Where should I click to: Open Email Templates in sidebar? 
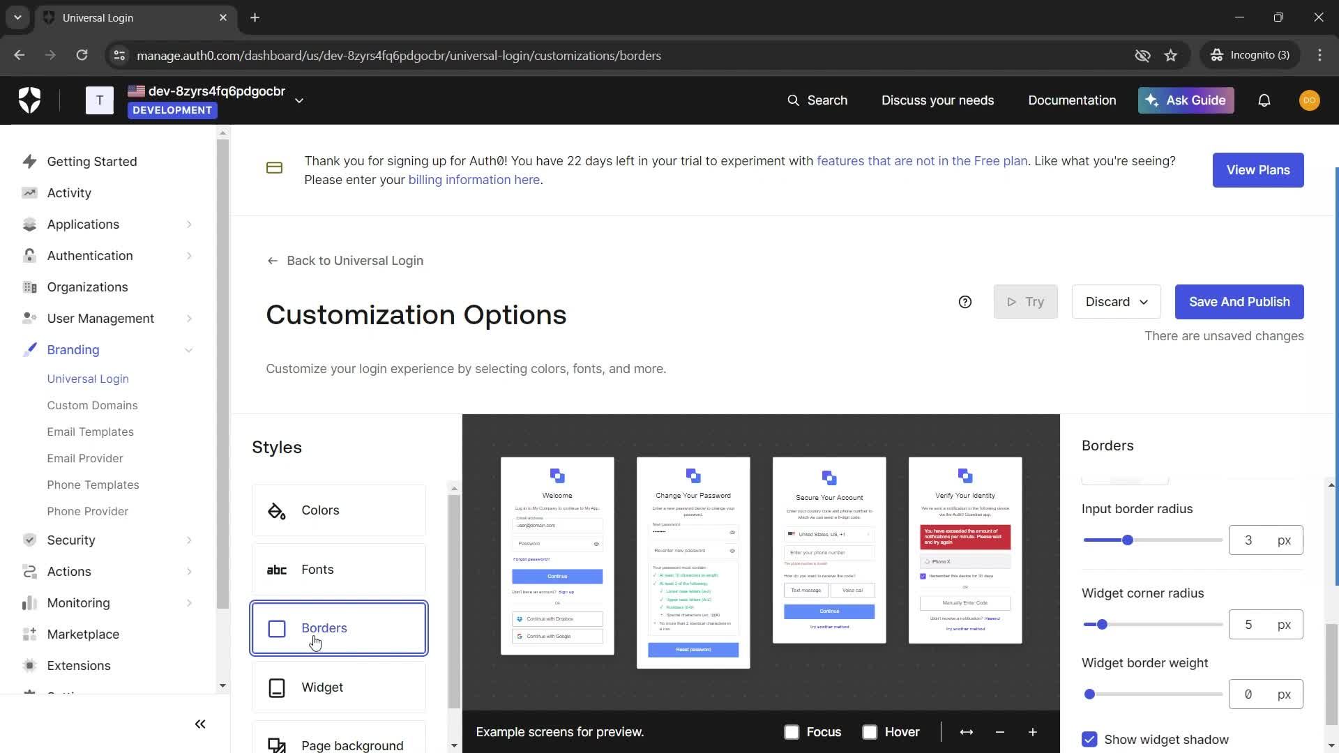90,432
